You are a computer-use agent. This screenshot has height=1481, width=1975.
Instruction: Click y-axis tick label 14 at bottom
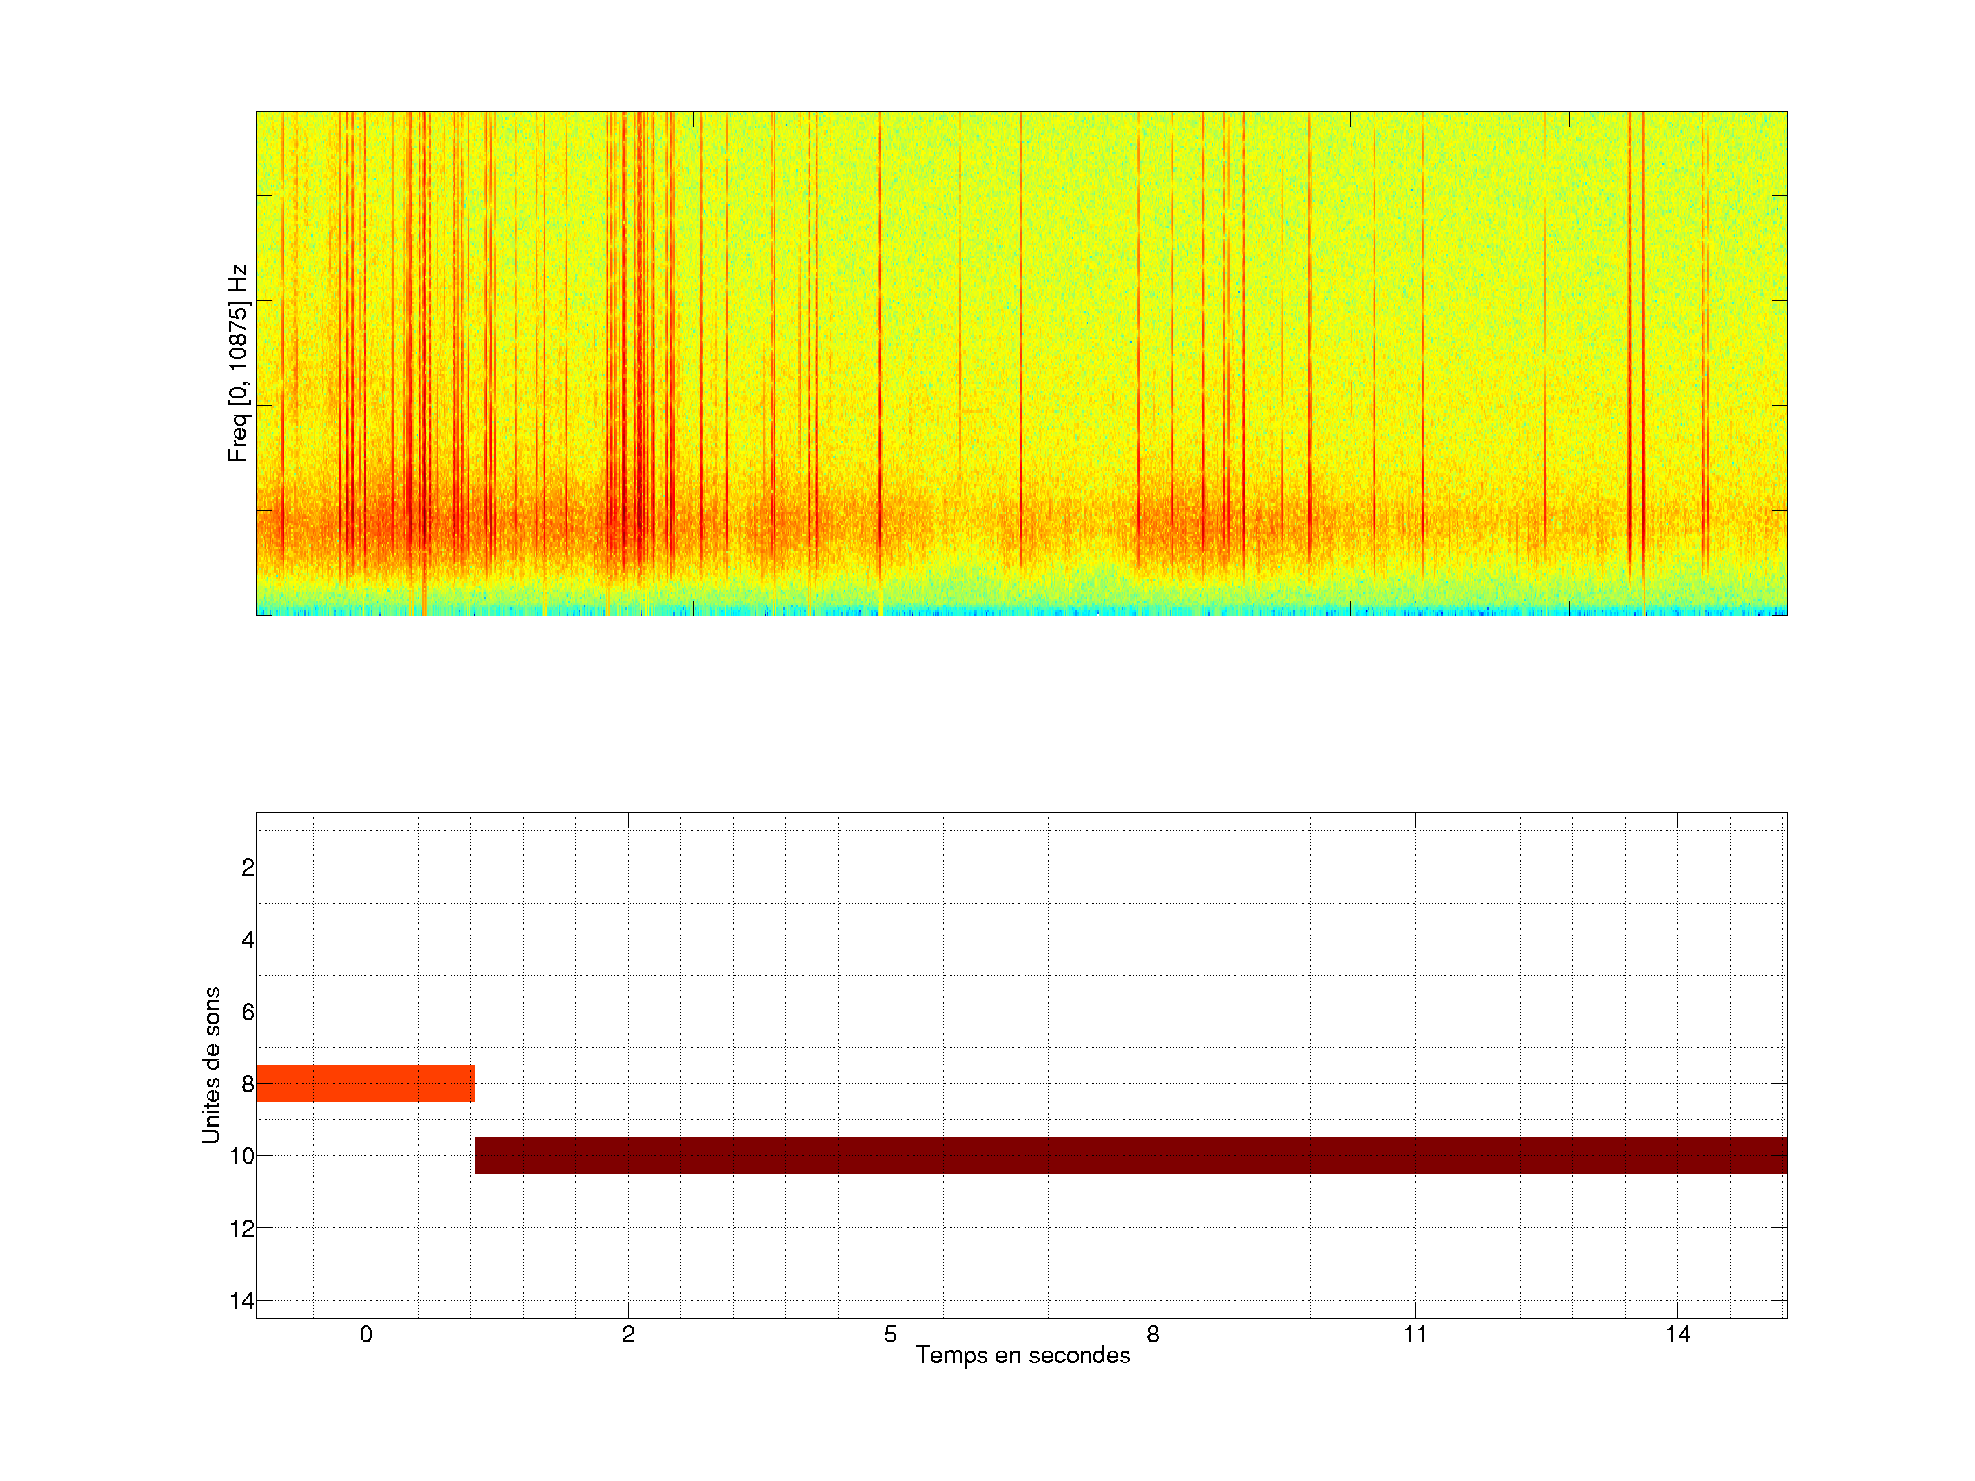click(242, 1301)
